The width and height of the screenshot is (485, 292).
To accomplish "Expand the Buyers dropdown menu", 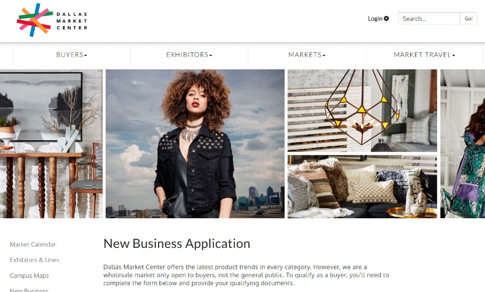I will (x=71, y=55).
